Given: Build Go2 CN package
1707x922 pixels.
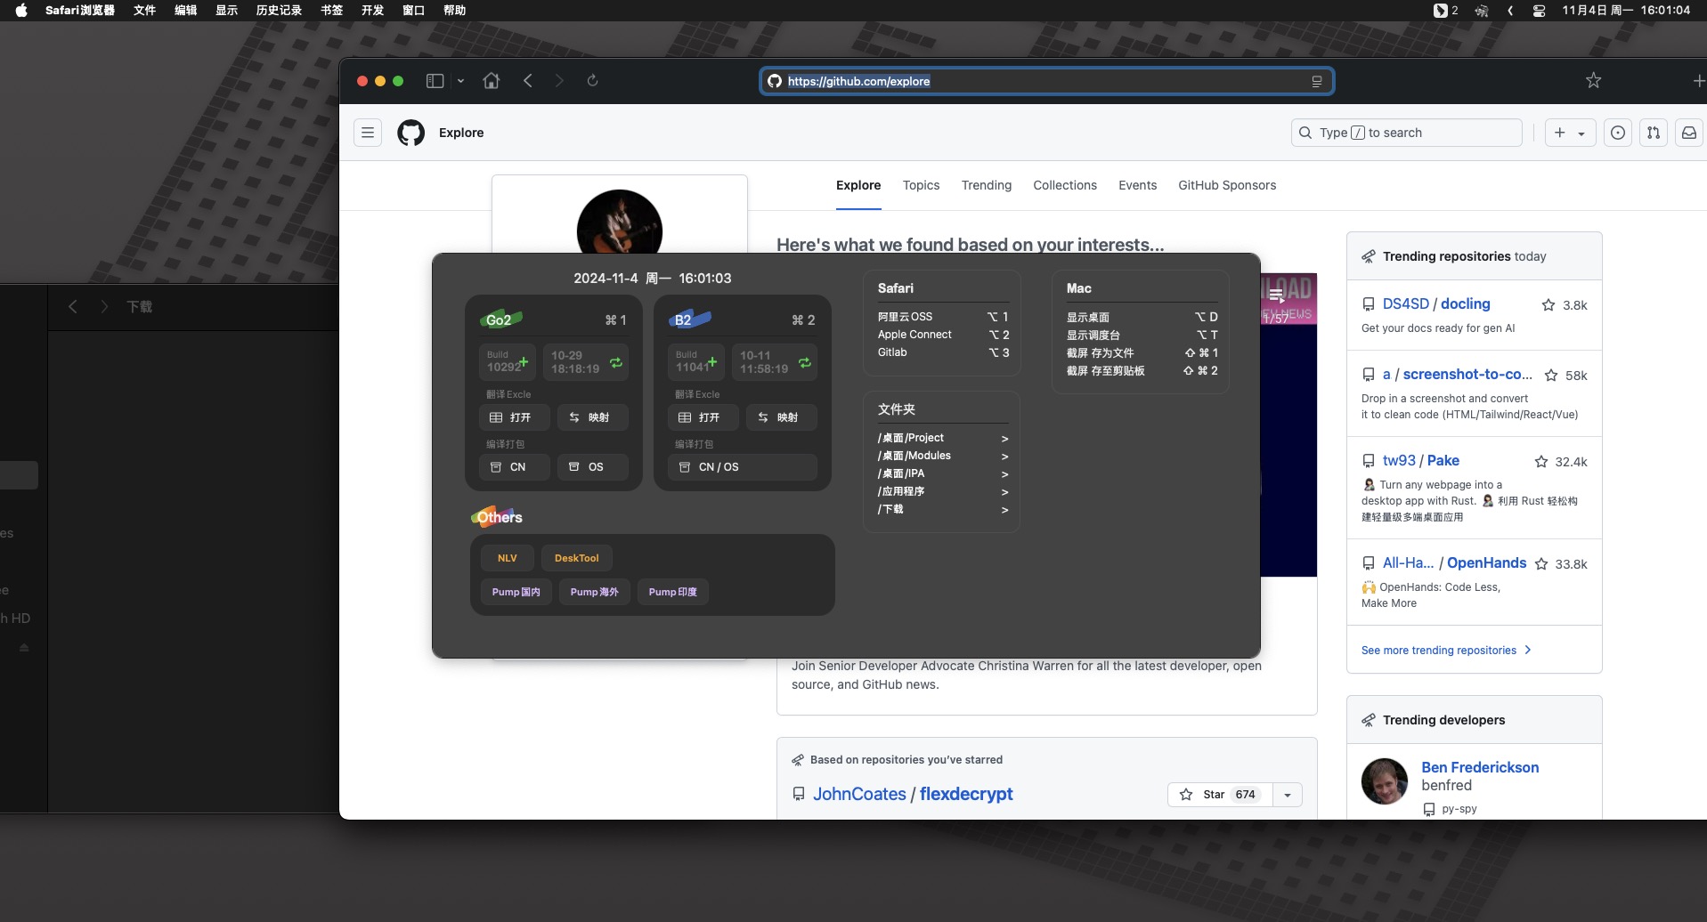Looking at the screenshot, I should [514, 467].
